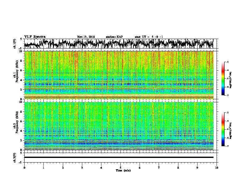Click the time axis tick label "10"

point(217,167)
